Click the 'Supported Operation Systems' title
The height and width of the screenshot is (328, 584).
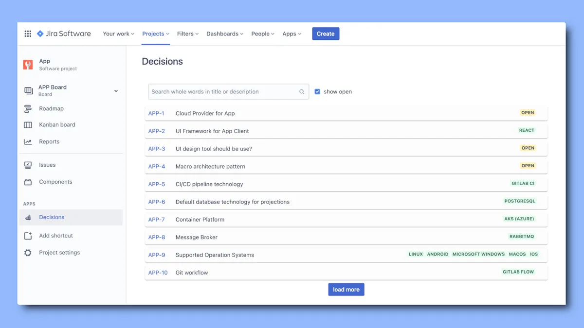[215, 255]
